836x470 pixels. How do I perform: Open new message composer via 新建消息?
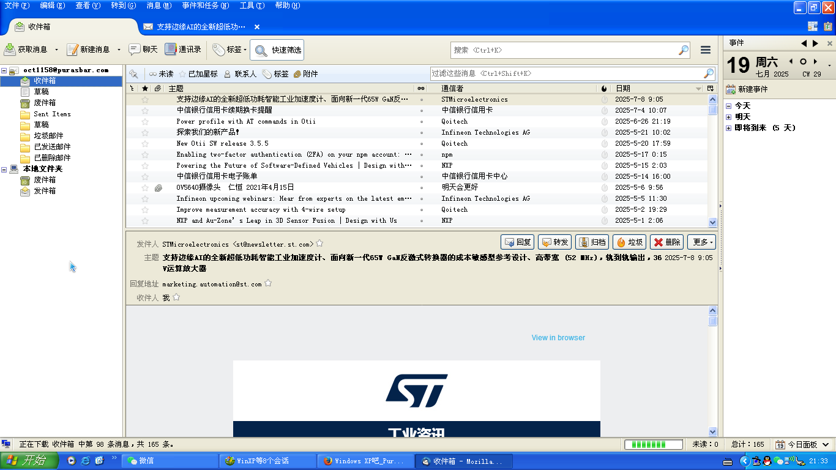(89, 50)
